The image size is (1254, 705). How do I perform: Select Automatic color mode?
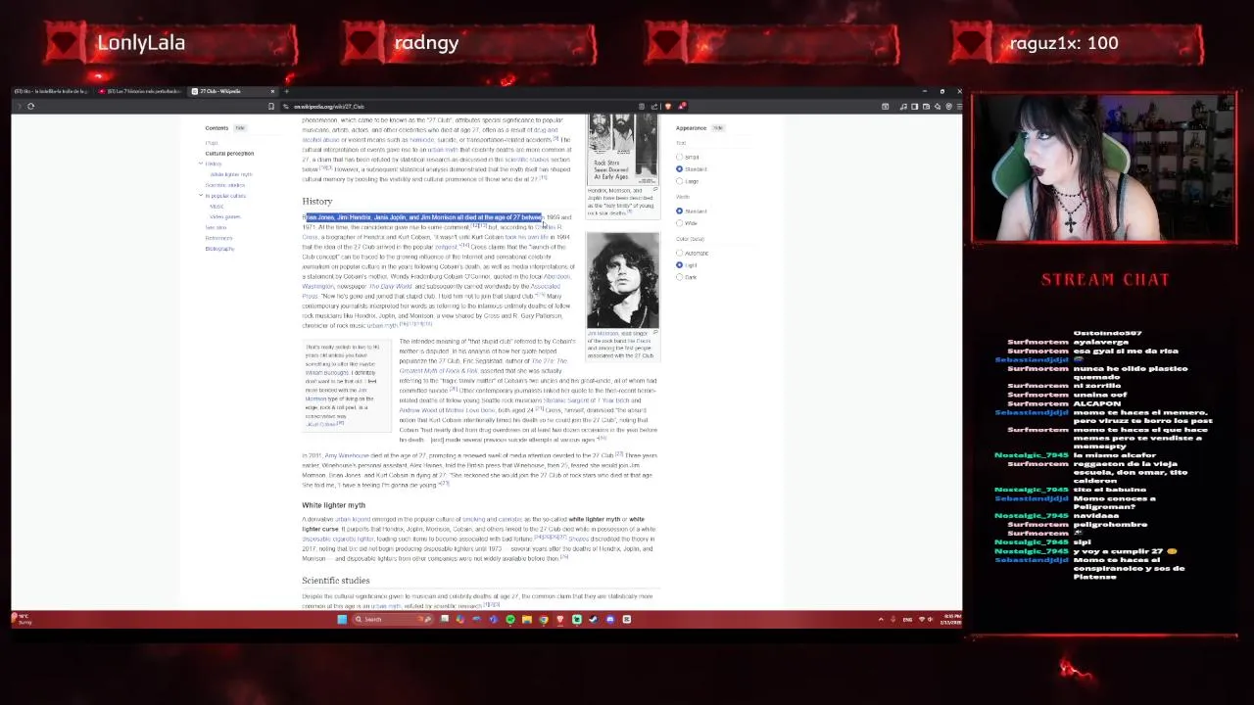point(679,253)
